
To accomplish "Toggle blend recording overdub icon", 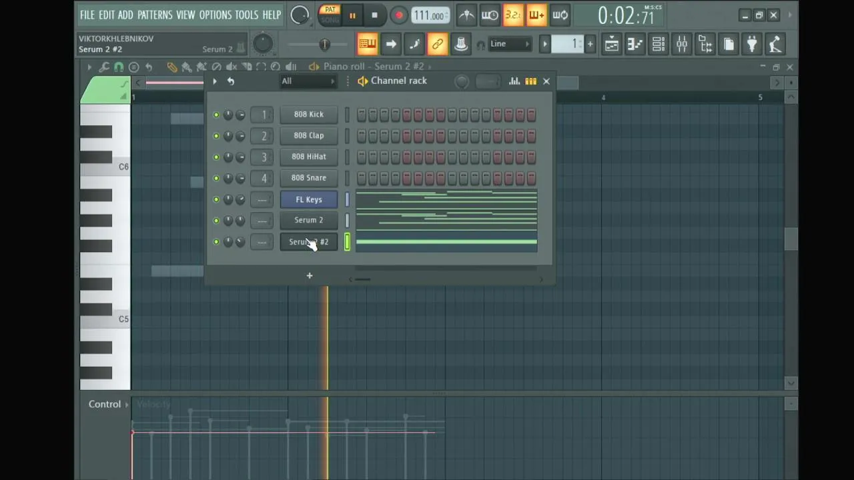I will coord(536,15).
